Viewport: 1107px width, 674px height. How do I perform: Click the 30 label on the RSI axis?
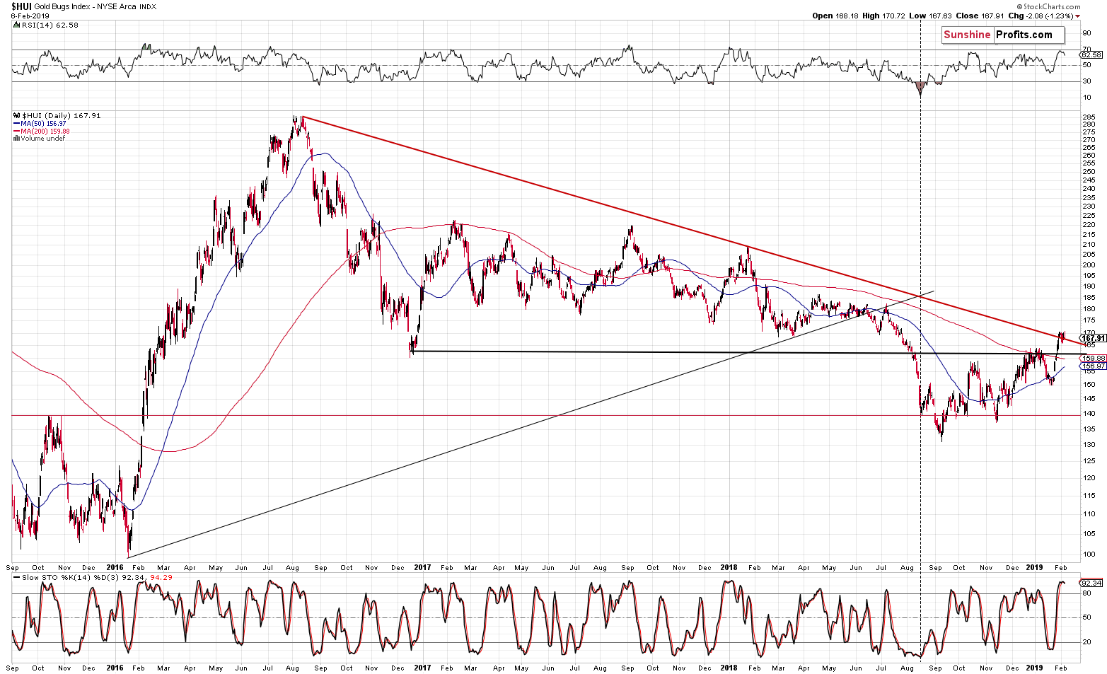pyautogui.click(x=1087, y=81)
